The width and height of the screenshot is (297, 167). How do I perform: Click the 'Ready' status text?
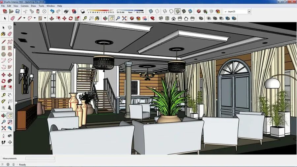[x=22, y=165]
